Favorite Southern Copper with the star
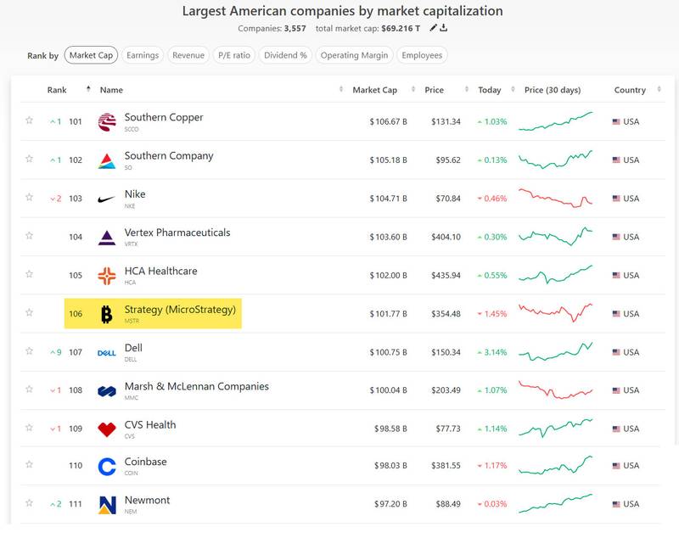679x538 pixels. 29,120
